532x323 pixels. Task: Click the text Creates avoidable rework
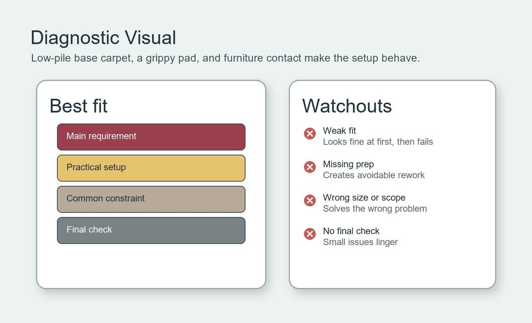pyautogui.click(x=374, y=175)
